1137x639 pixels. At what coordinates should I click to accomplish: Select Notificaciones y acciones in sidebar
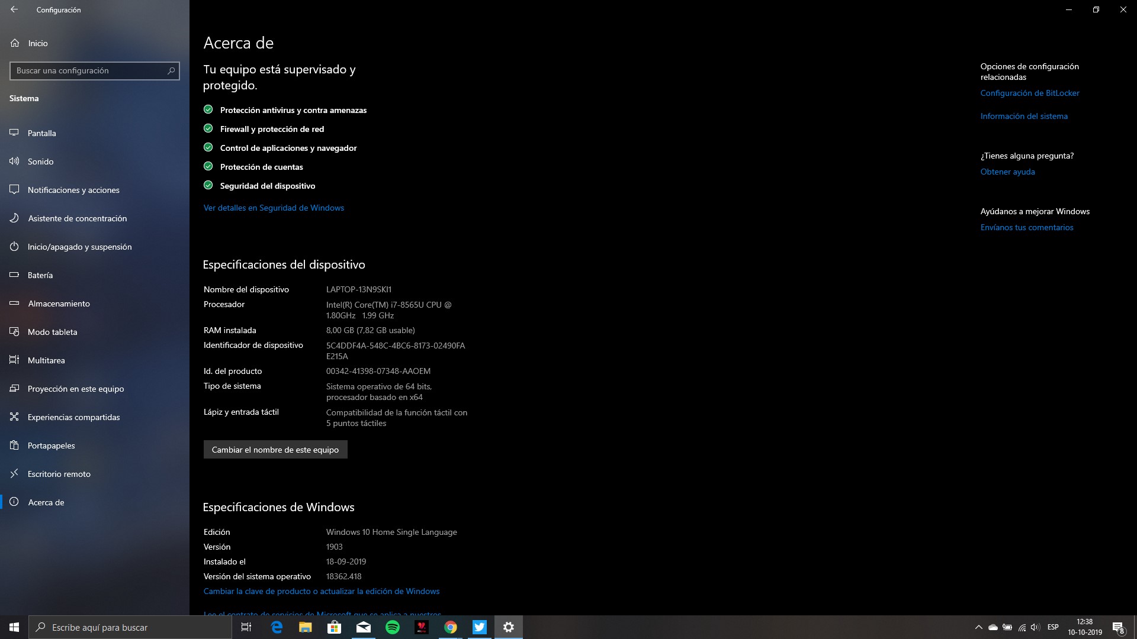click(x=95, y=190)
